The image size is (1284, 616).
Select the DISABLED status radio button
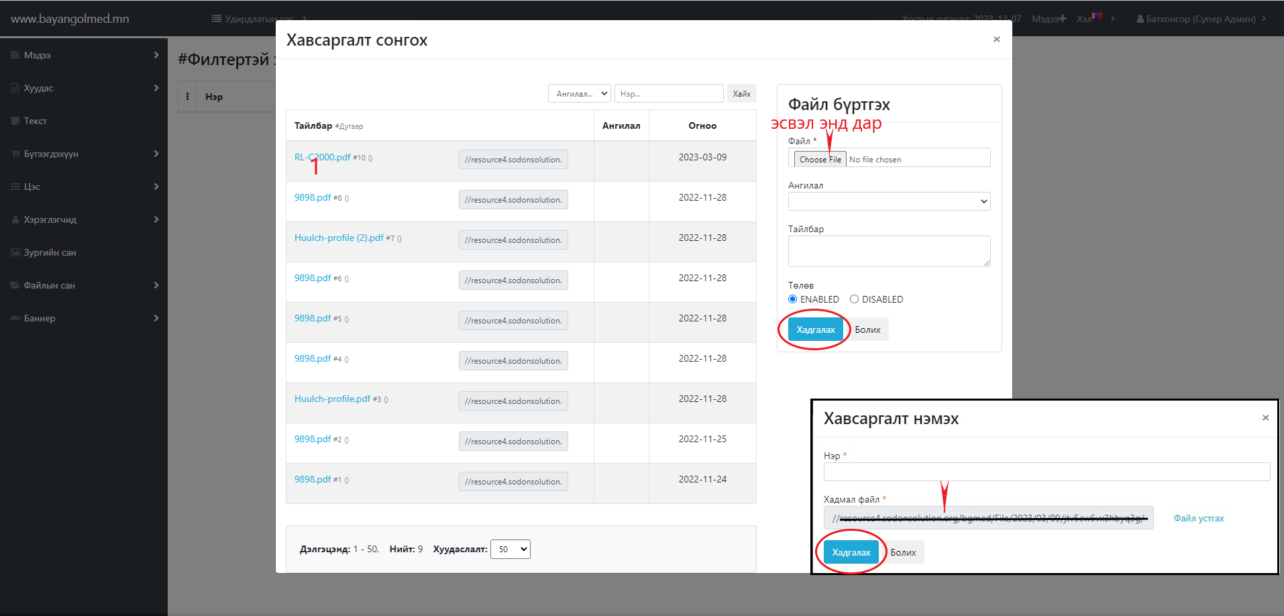(x=854, y=299)
